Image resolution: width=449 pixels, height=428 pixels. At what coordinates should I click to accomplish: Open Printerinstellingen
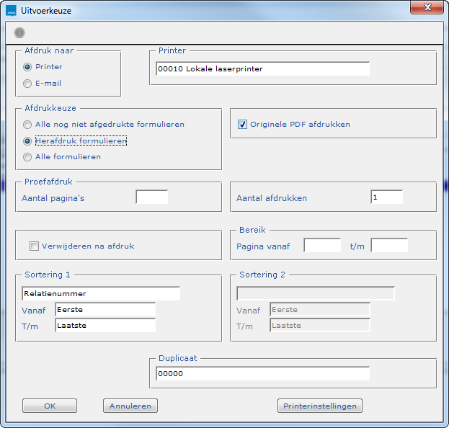click(x=319, y=406)
